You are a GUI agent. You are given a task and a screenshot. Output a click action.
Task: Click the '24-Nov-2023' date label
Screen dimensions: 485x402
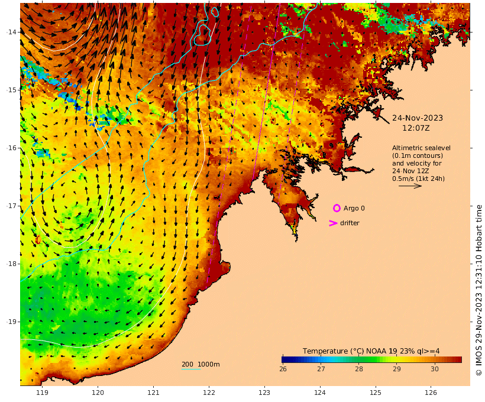point(417,118)
